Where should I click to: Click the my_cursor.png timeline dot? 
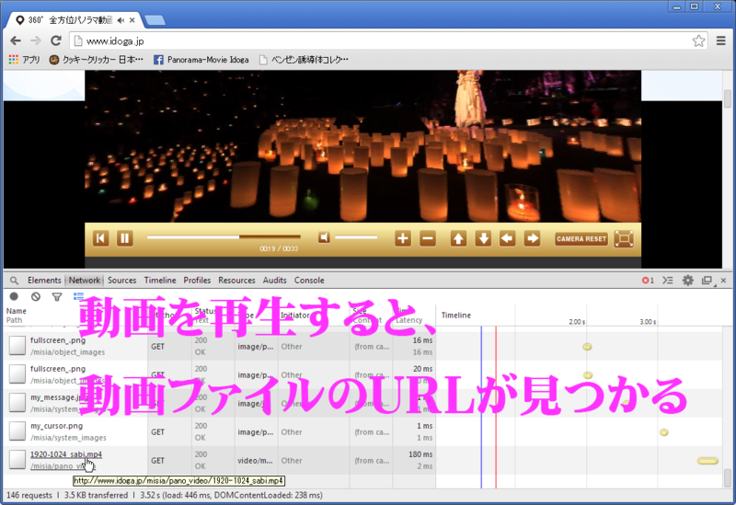pyautogui.click(x=663, y=432)
